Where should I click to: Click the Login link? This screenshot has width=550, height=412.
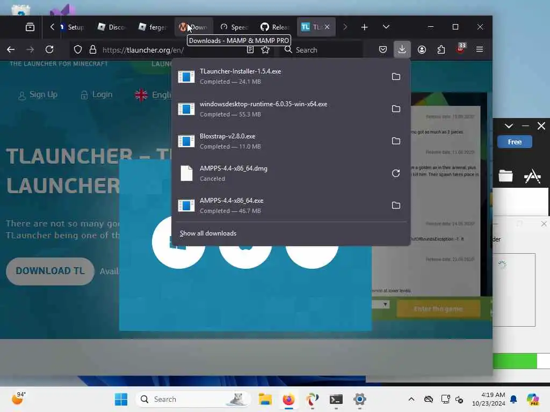(97, 94)
